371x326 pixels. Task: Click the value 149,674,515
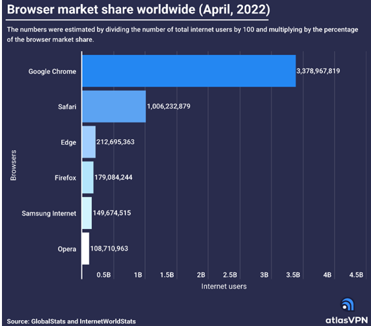coord(112,213)
